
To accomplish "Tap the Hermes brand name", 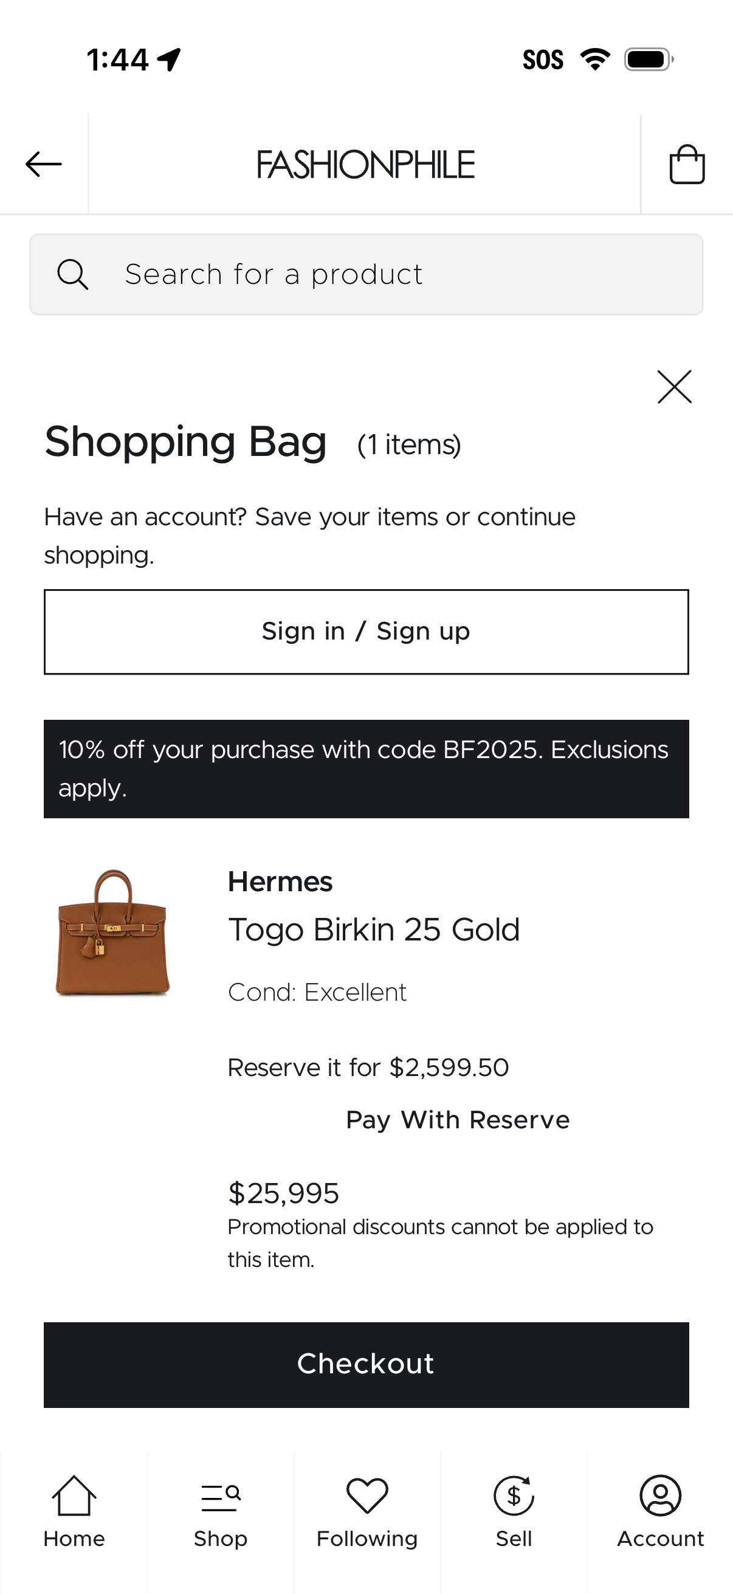I will (280, 882).
